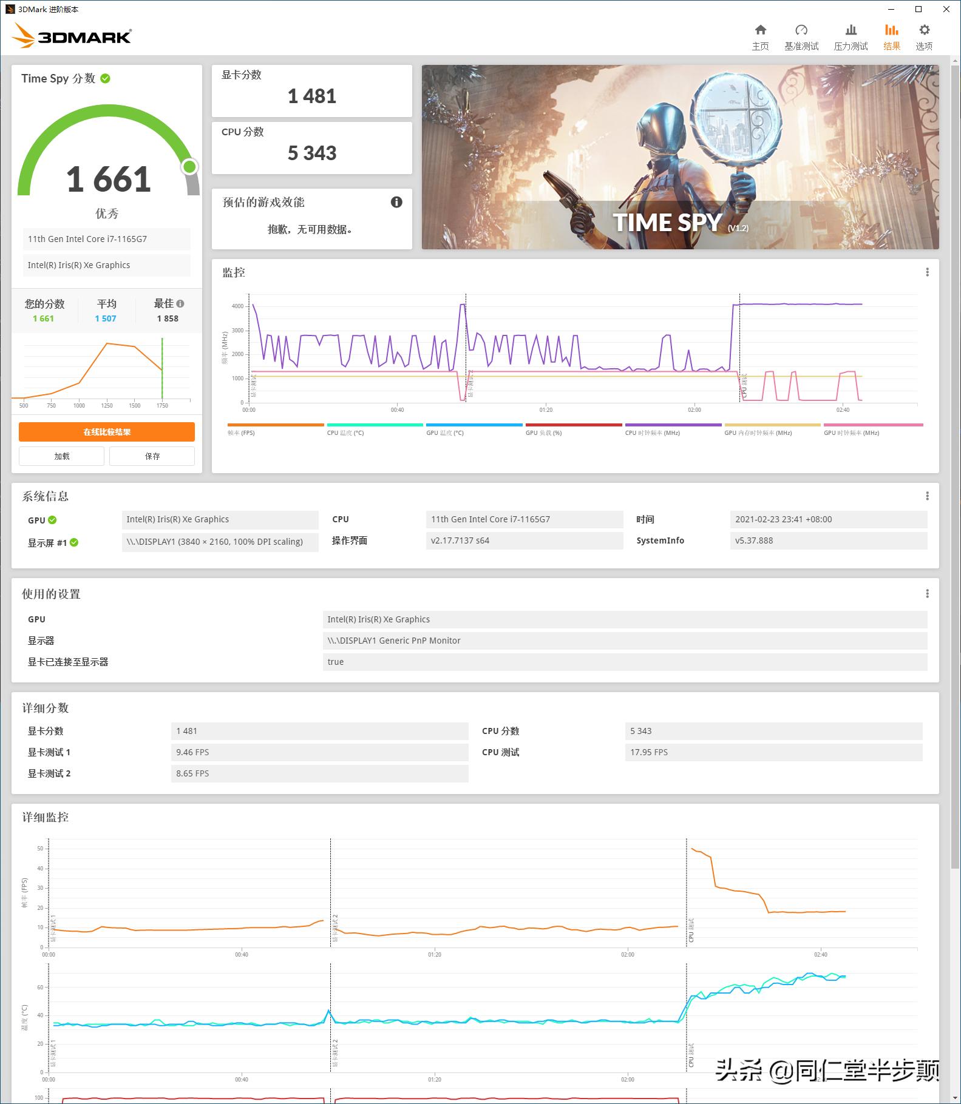This screenshot has height=1104, width=961.
Task: Click the 保存 save button
Action: tap(152, 456)
